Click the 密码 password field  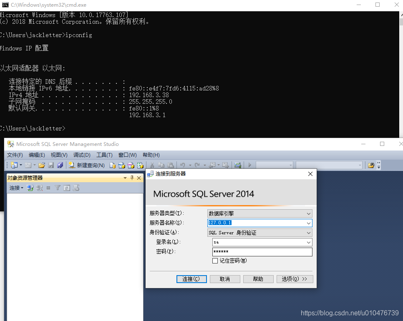click(x=262, y=252)
